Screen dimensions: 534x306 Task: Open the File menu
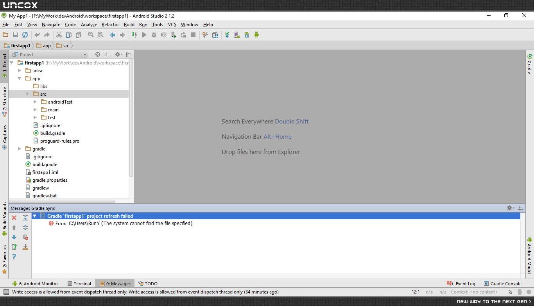[x=6, y=24]
